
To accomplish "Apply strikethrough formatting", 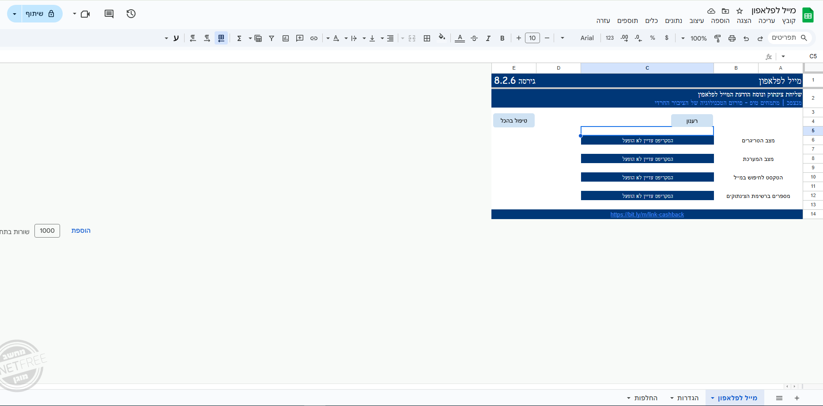I will [474, 38].
